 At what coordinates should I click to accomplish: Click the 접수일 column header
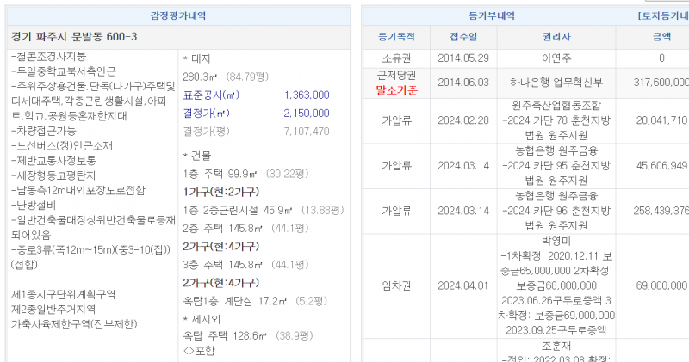click(463, 37)
